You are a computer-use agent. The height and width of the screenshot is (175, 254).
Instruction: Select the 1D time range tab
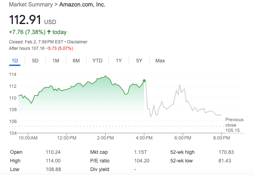(15, 61)
